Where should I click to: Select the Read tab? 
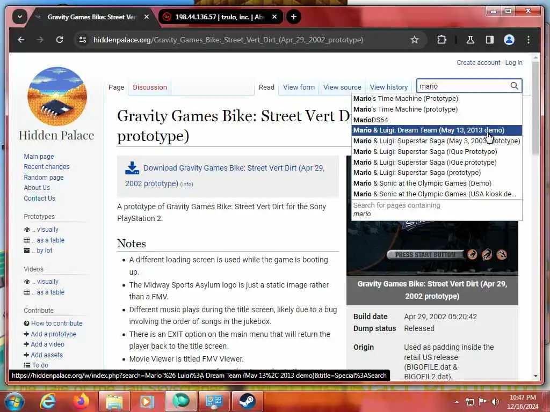pos(266,87)
